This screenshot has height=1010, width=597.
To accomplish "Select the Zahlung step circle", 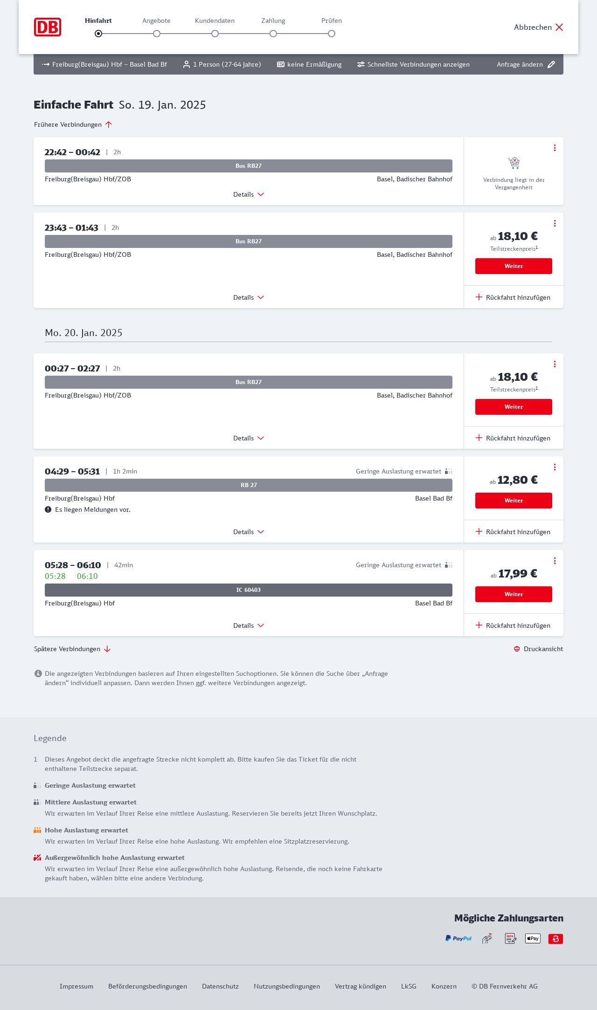I will tap(273, 34).
